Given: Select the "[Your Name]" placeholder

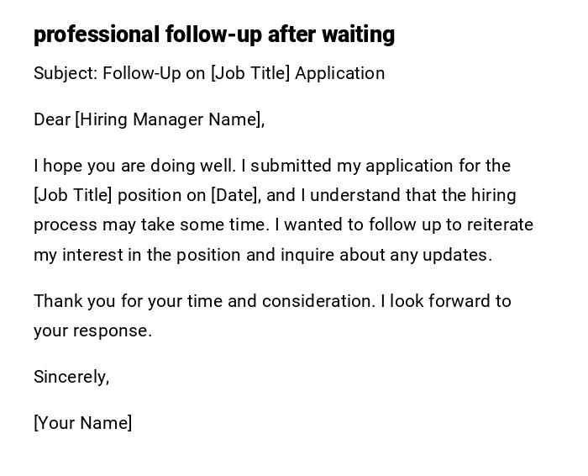Looking at the screenshot, I should pyautogui.click(x=83, y=423).
